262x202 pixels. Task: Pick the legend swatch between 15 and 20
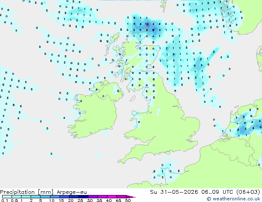[64, 197]
